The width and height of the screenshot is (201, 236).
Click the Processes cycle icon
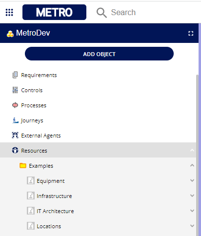15,105
